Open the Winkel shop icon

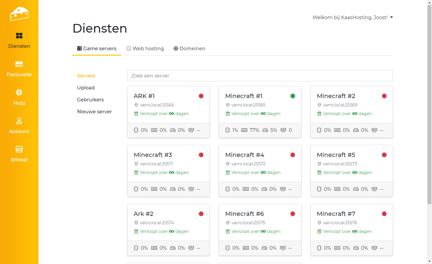[19, 149]
